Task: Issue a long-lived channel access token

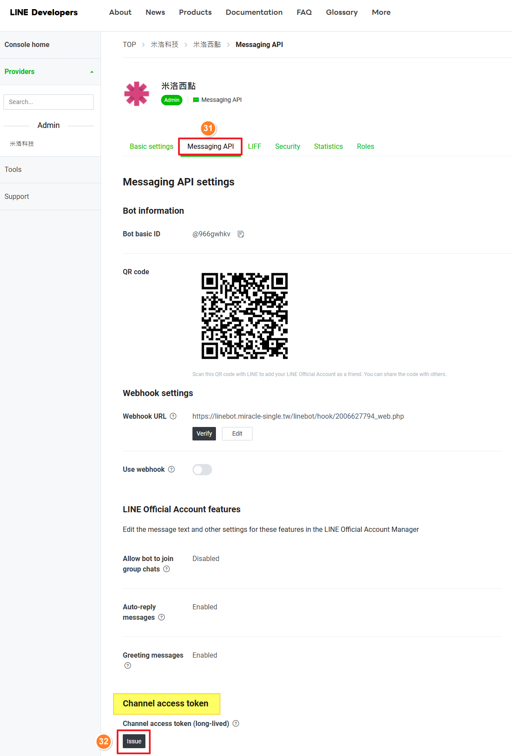Action: [x=134, y=741]
